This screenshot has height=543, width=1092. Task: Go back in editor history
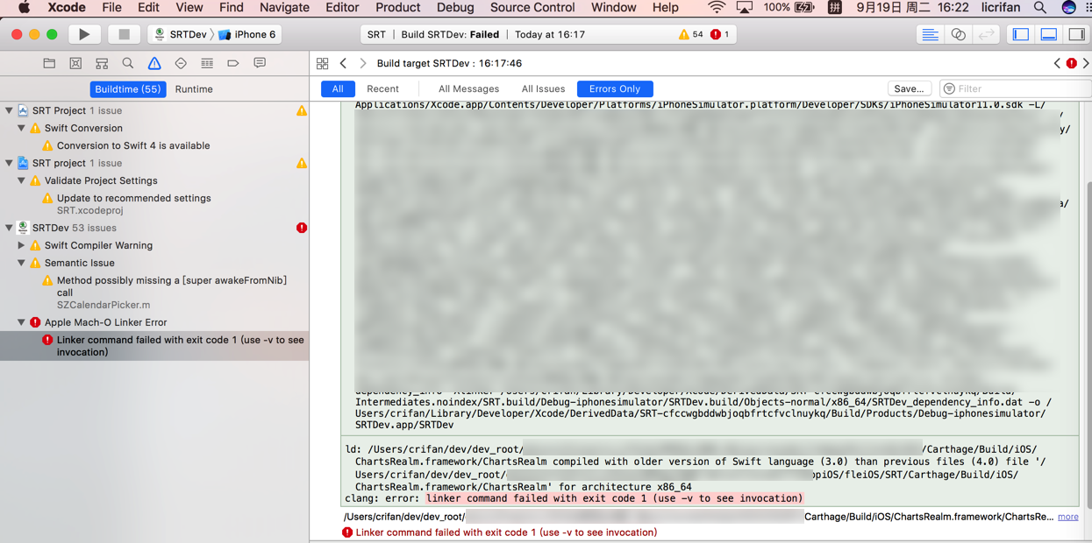point(344,63)
